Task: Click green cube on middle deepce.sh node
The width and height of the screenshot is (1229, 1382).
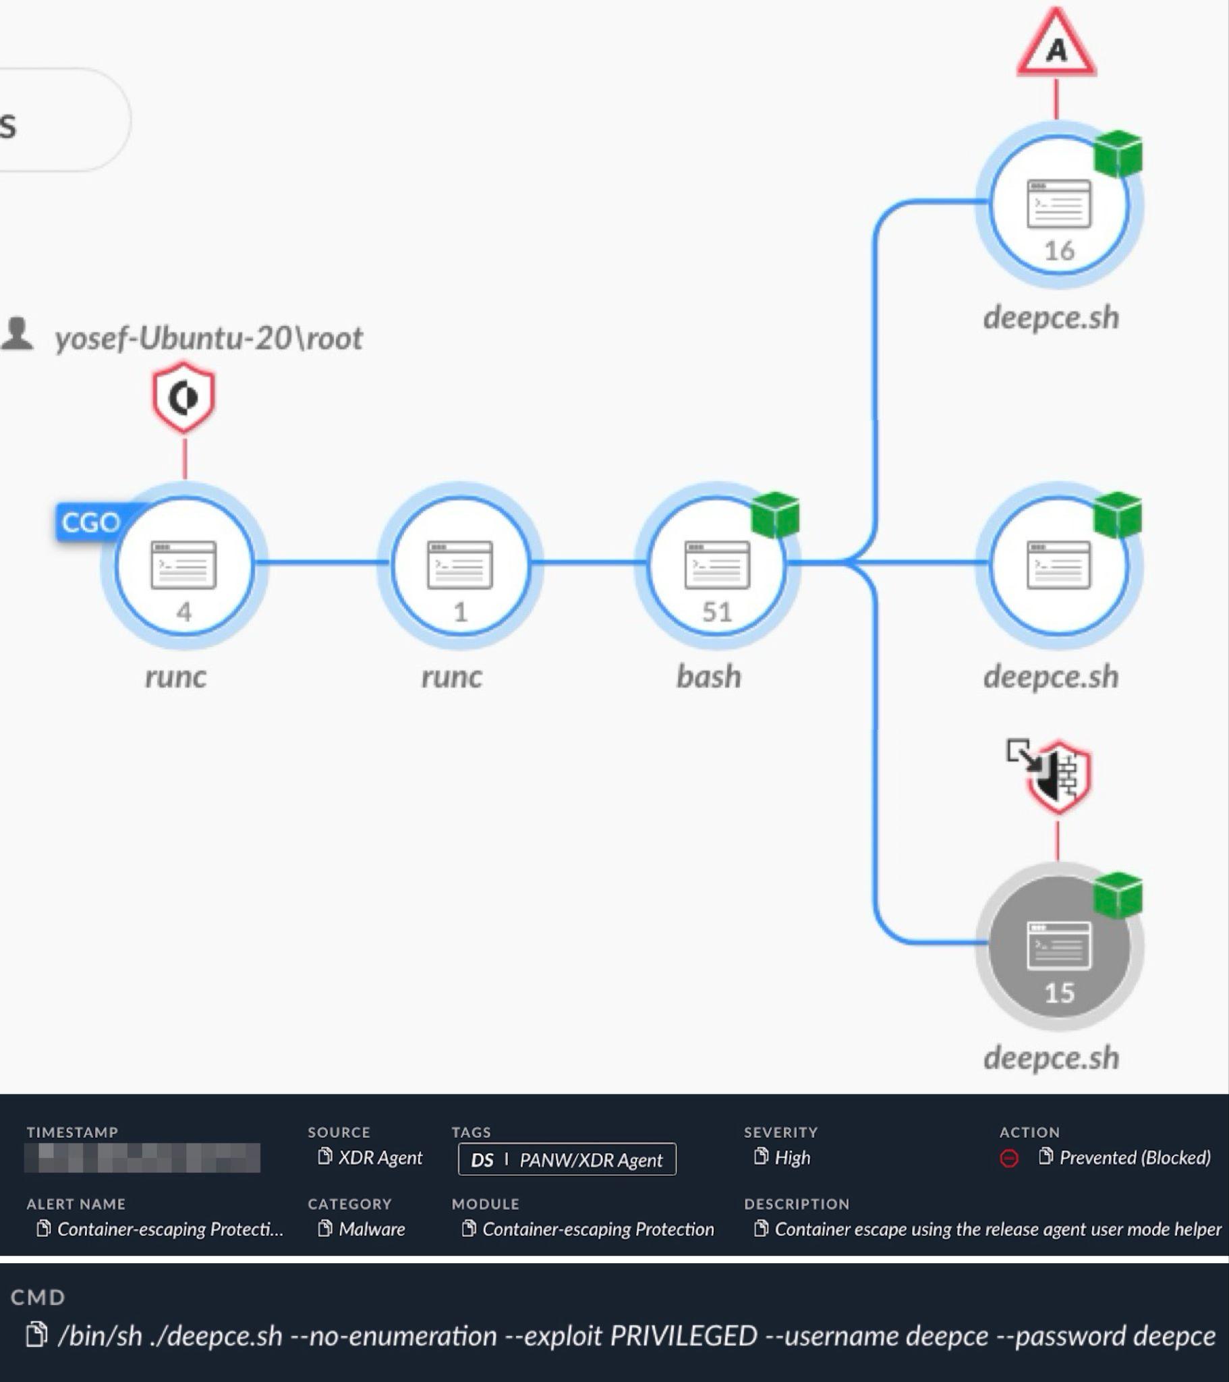Action: 1118,514
